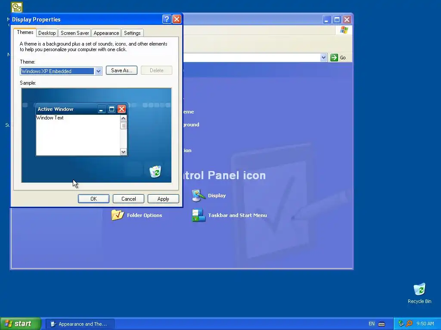Click the keyboard icon in taskbar
441x330 pixels.
(382, 324)
